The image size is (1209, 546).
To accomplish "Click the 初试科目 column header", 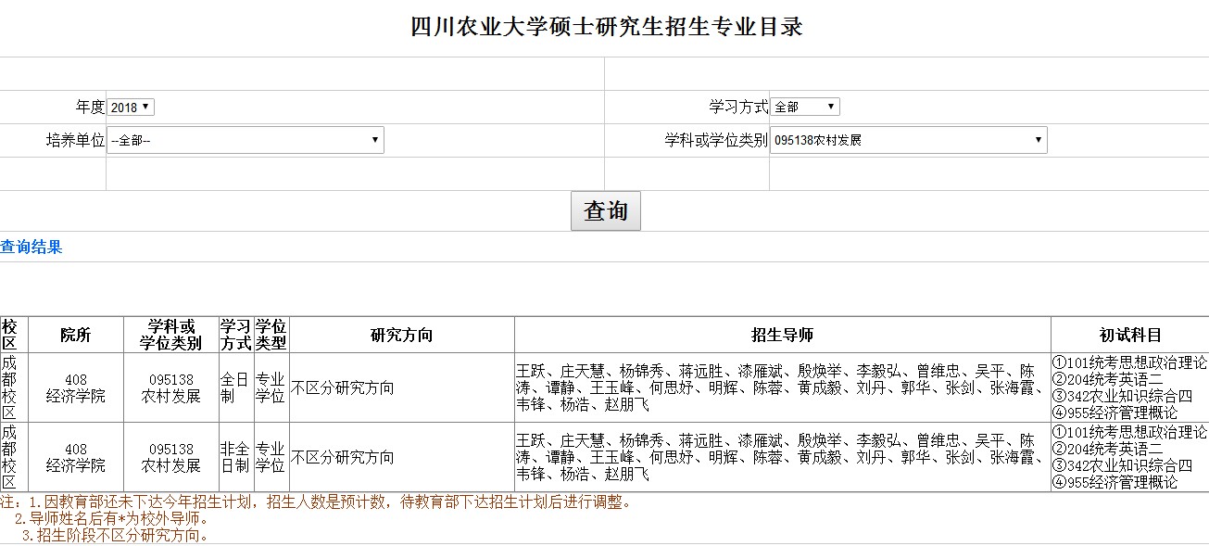I will point(1130,335).
